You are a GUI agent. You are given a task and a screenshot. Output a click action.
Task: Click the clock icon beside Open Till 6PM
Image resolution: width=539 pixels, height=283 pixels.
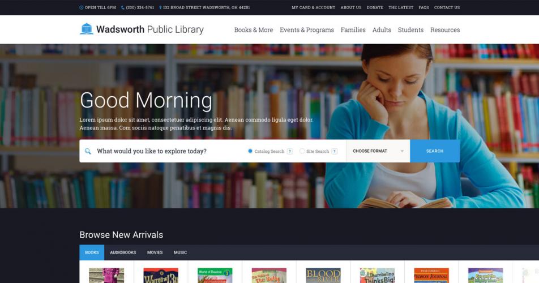pyautogui.click(x=82, y=7)
